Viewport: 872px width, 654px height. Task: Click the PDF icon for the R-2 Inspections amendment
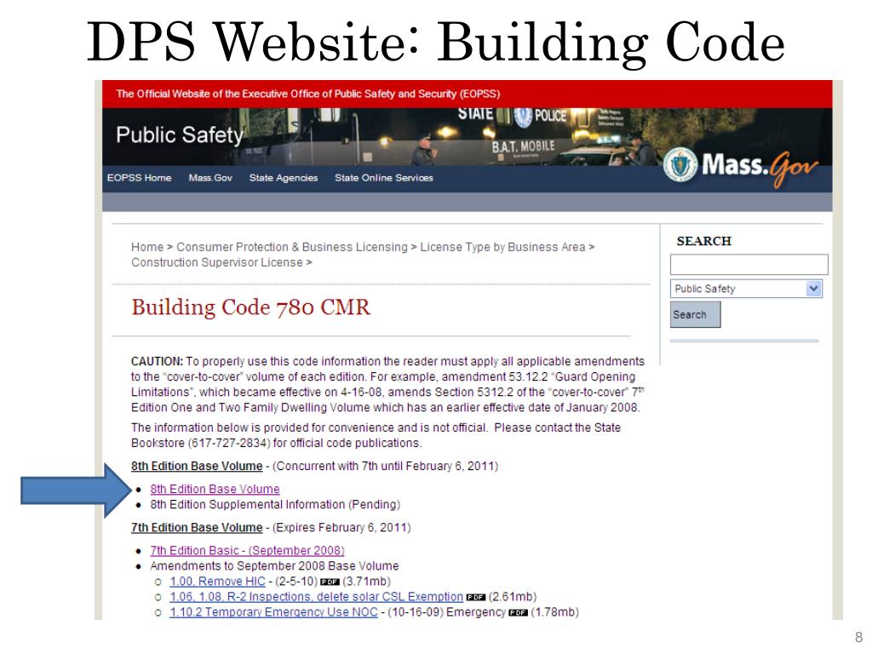coord(475,597)
